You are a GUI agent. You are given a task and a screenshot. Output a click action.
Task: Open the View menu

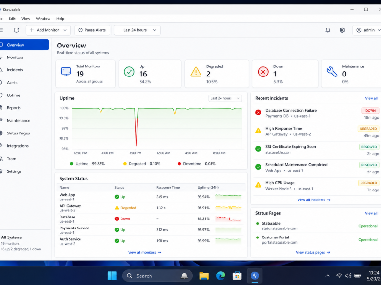[x=26, y=19]
